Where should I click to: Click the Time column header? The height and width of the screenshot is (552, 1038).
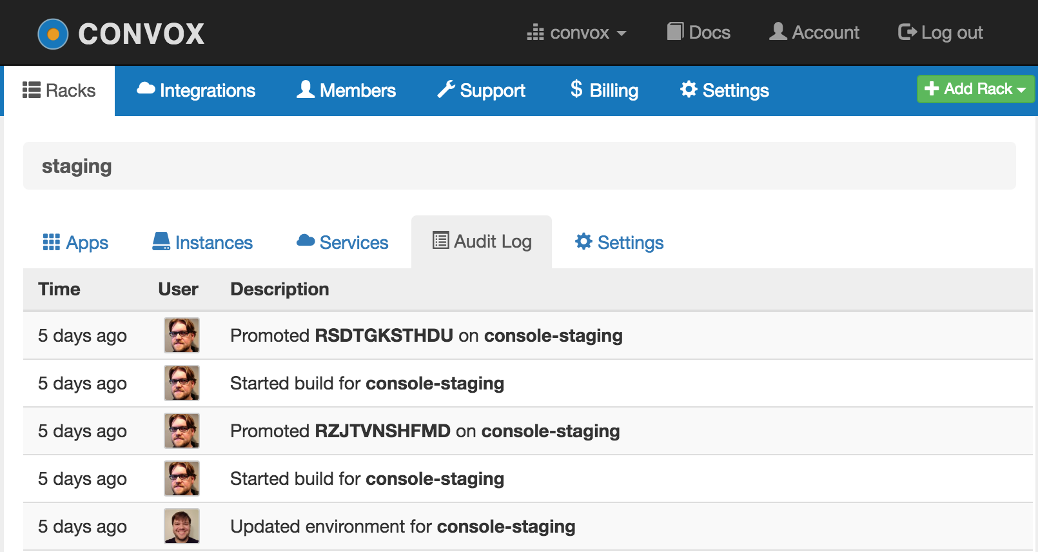[59, 289]
